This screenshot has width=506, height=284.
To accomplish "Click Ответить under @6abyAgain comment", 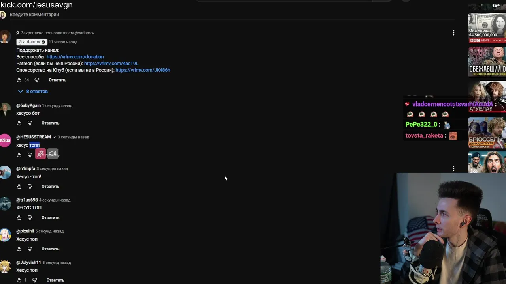I will [50, 123].
